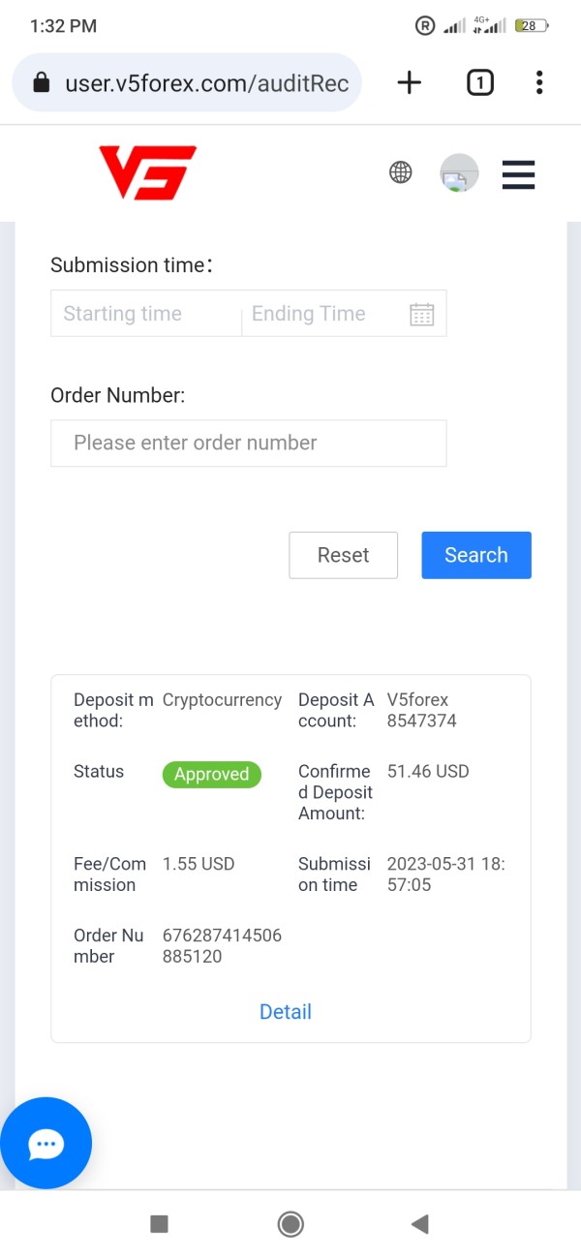Open the deposit Detail link
Image resolution: width=581 pixels, height=1259 pixels.
click(x=286, y=1012)
